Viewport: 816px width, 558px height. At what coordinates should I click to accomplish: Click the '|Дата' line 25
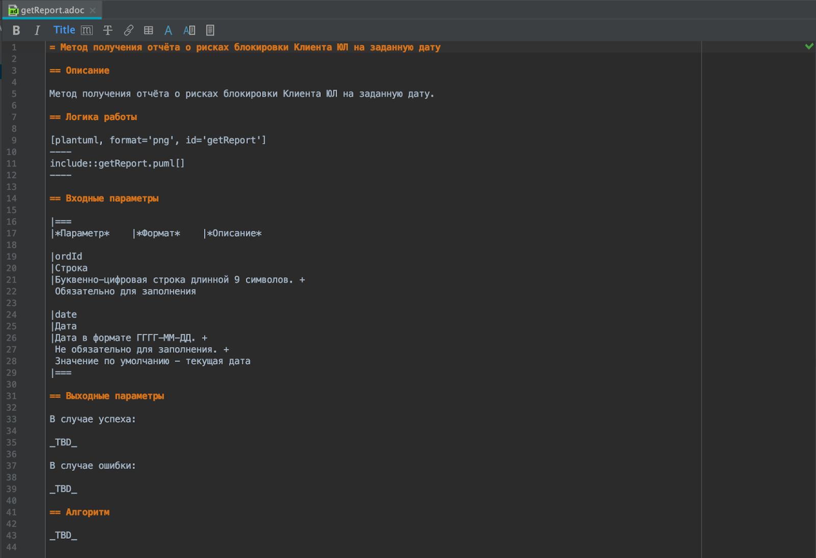[64, 327]
